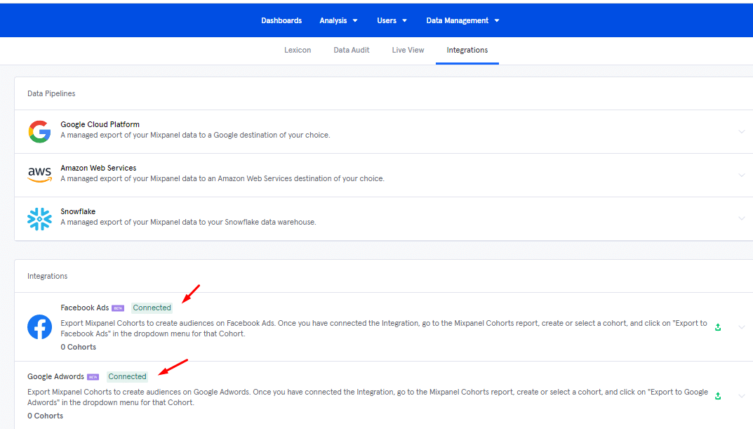The height and width of the screenshot is (429, 753).
Task: Click the Google Adwords green export icon
Action: click(x=718, y=396)
